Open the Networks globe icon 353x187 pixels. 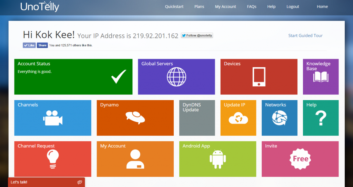279,118
